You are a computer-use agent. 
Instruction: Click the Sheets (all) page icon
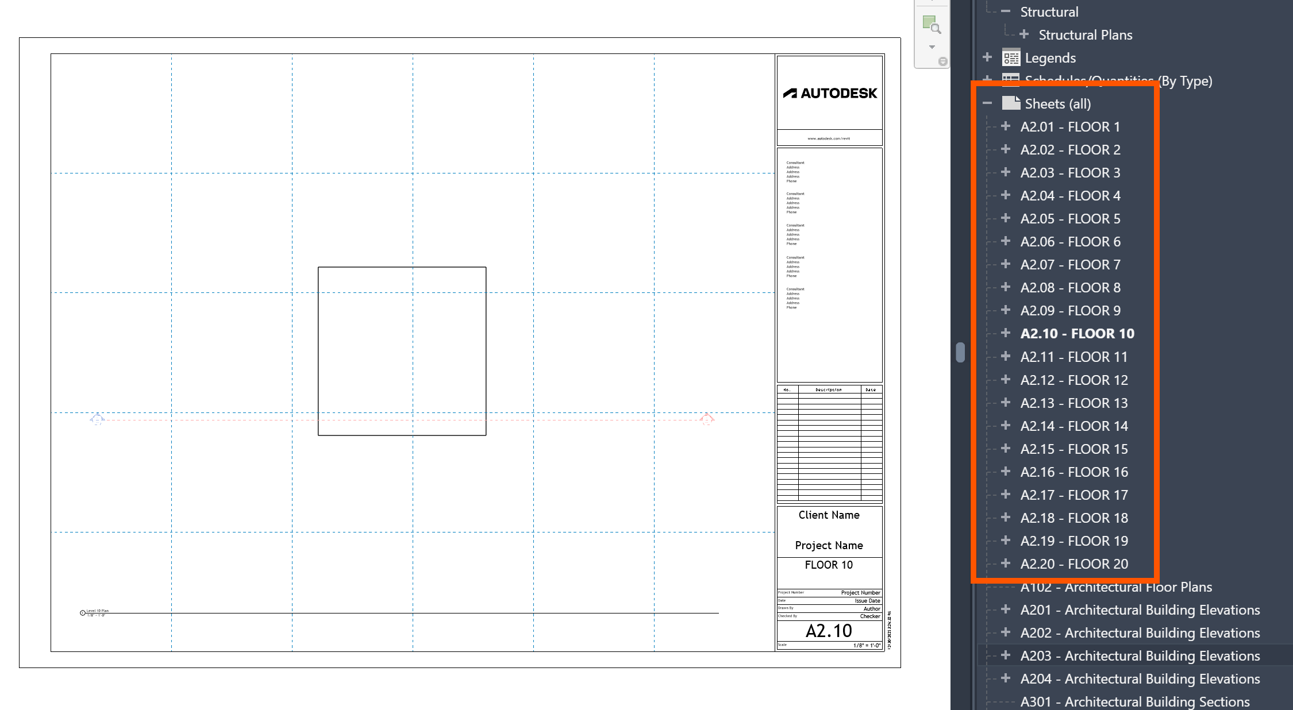(1011, 103)
